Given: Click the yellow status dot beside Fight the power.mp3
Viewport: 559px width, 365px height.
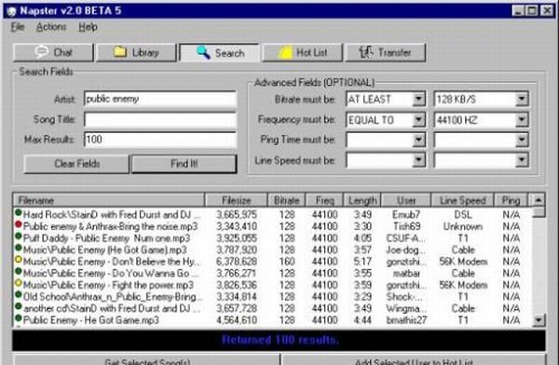Looking at the screenshot, I should (x=19, y=284).
